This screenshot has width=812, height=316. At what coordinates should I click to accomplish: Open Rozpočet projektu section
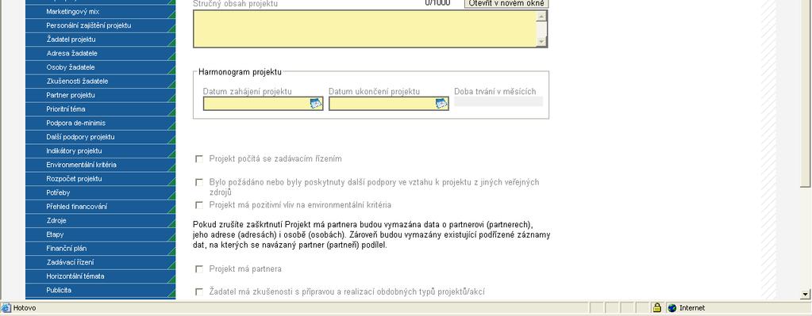pyautogui.click(x=101, y=179)
